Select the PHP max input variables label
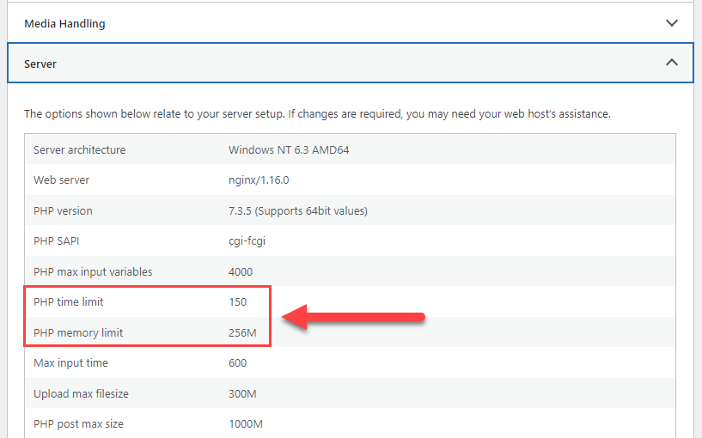 (x=93, y=272)
